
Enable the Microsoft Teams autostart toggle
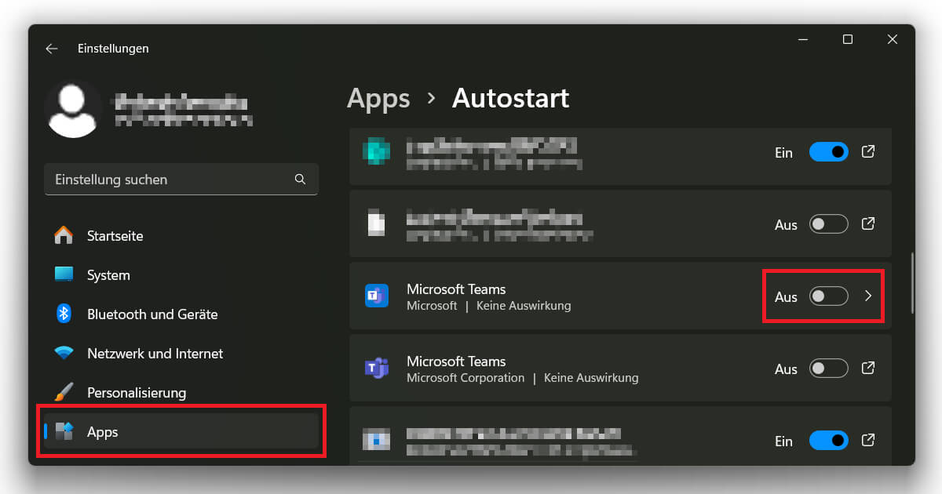point(830,296)
